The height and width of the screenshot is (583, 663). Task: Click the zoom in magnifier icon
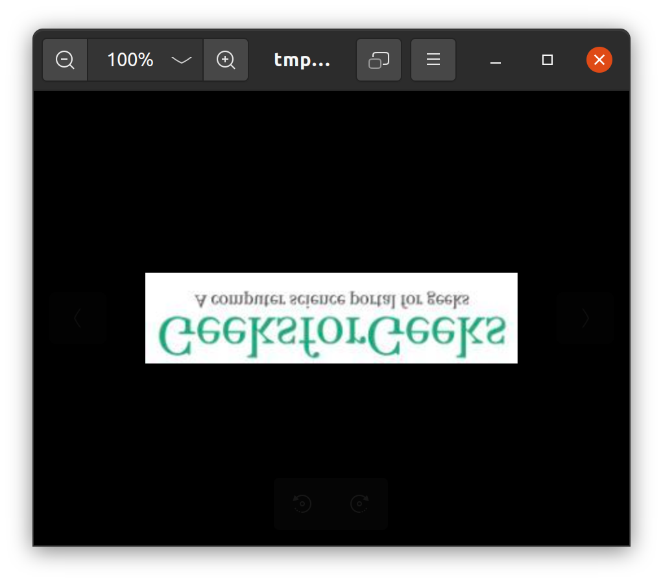pos(226,60)
